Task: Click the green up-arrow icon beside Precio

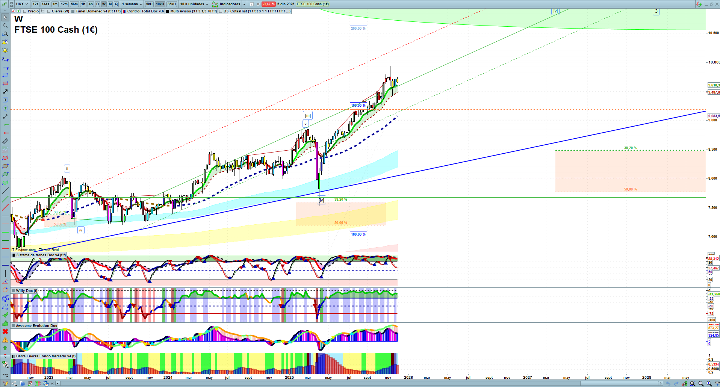Action: click(x=18, y=11)
